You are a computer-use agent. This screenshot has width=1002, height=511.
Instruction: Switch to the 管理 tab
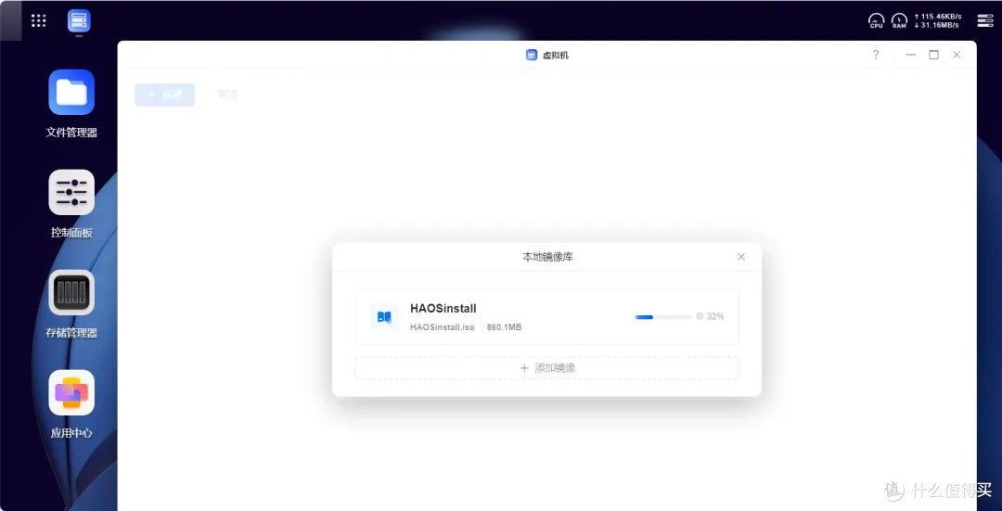point(227,95)
